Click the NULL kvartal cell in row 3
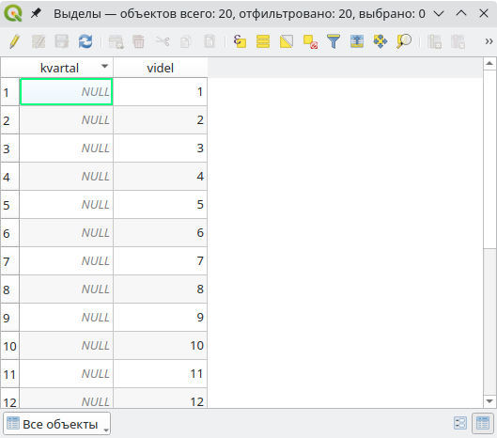The image size is (497, 438). point(67,149)
